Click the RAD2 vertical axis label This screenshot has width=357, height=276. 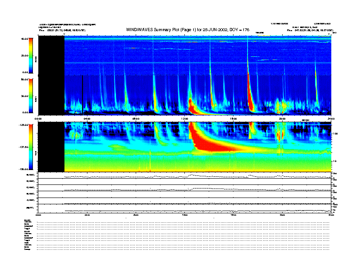pyautogui.click(x=36, y=60)
